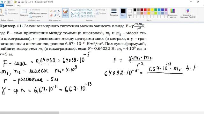Select the Eraser tool
This screenshot has width=204, height=114.
click(x=51, y=16)
